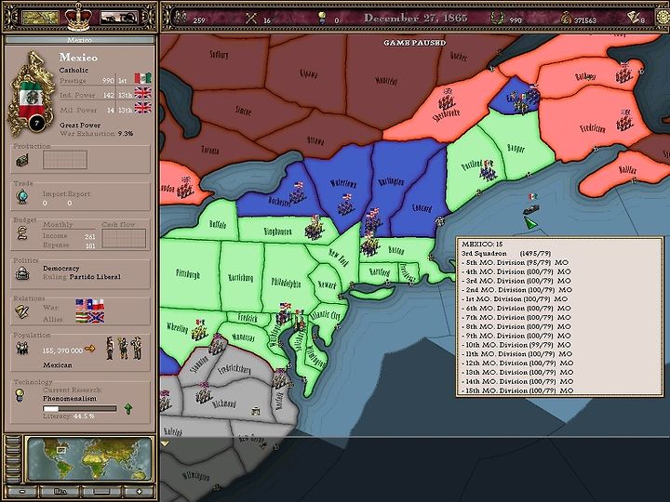This screenshot has width=670, height=502.
Task: Click the British flag beside Mil. Power
Action: [x=142, y=108]
